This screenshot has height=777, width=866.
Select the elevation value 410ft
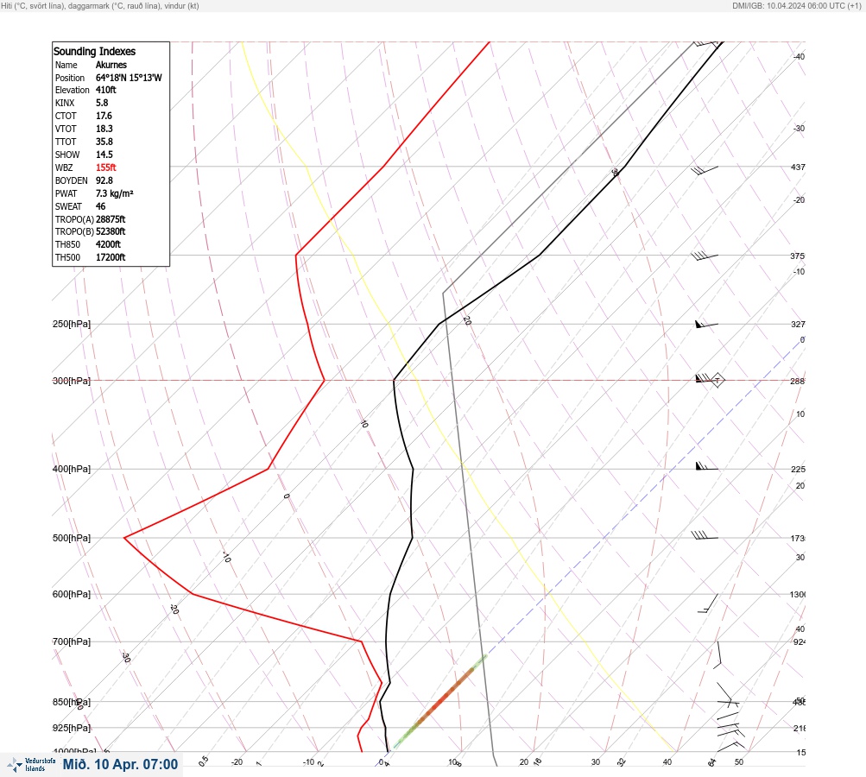(x=106, y=90)
